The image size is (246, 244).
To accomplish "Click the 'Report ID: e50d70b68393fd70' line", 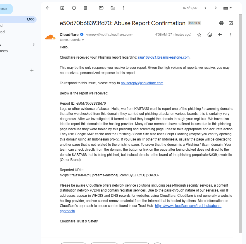I will coord(83,103).
